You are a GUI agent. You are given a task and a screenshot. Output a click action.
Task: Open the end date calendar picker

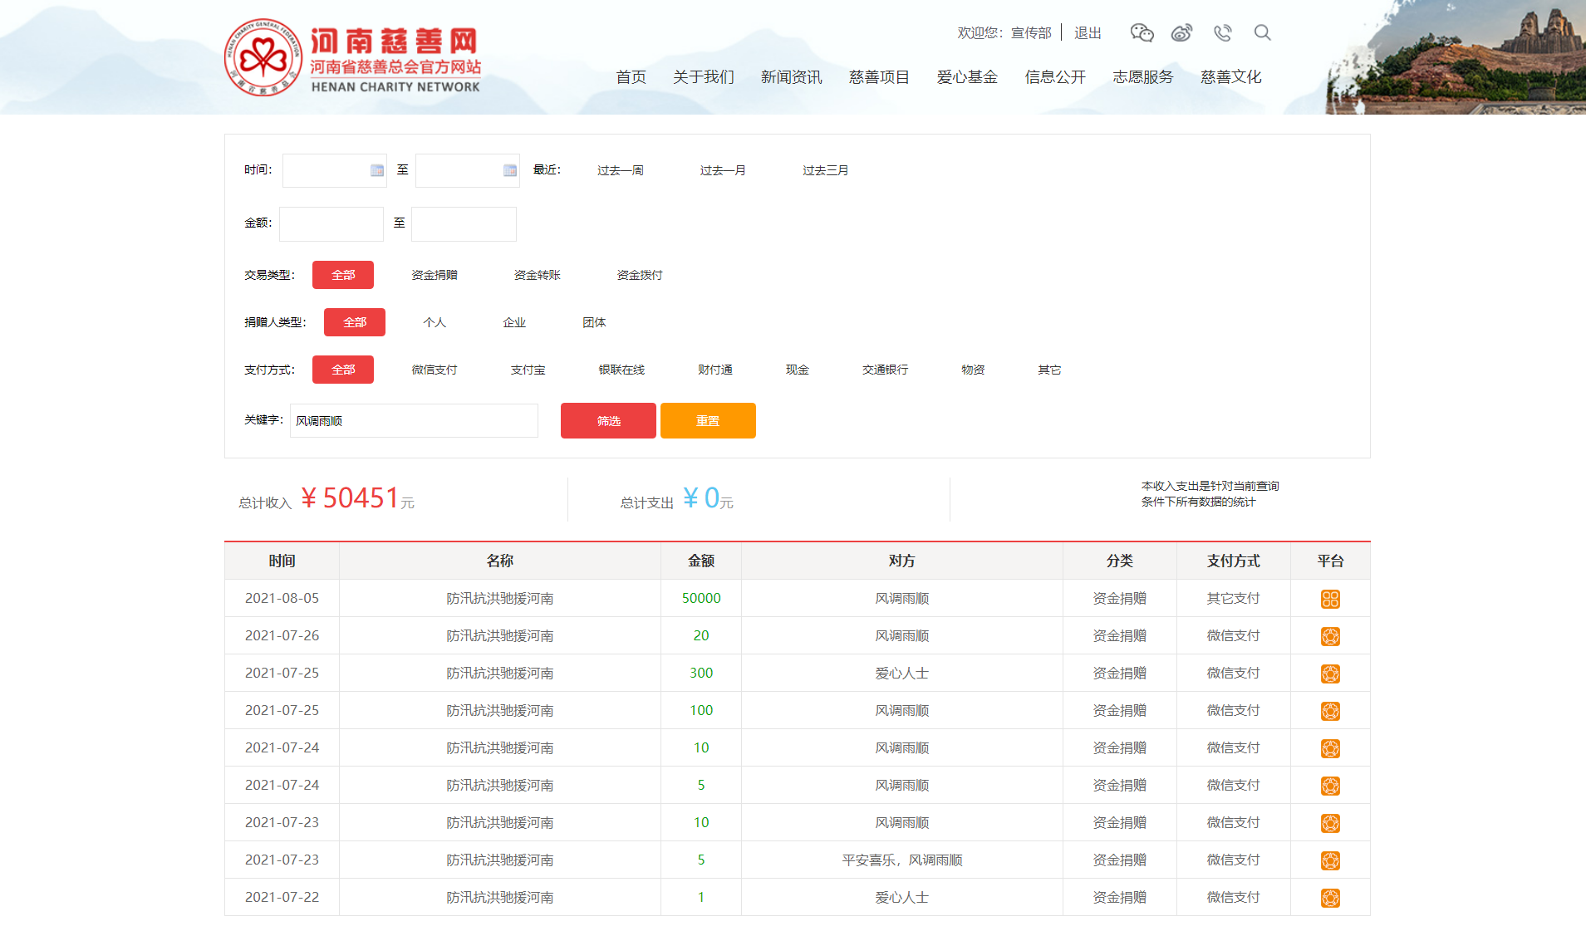(x=510, y=170)
